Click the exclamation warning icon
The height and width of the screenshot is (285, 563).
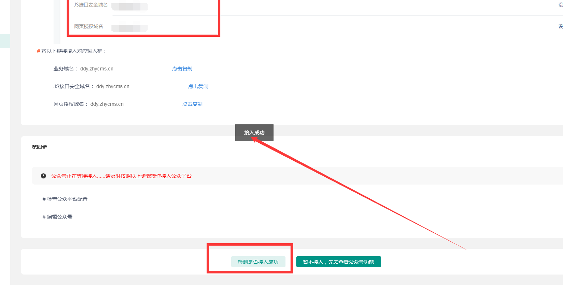click(43, 176)
